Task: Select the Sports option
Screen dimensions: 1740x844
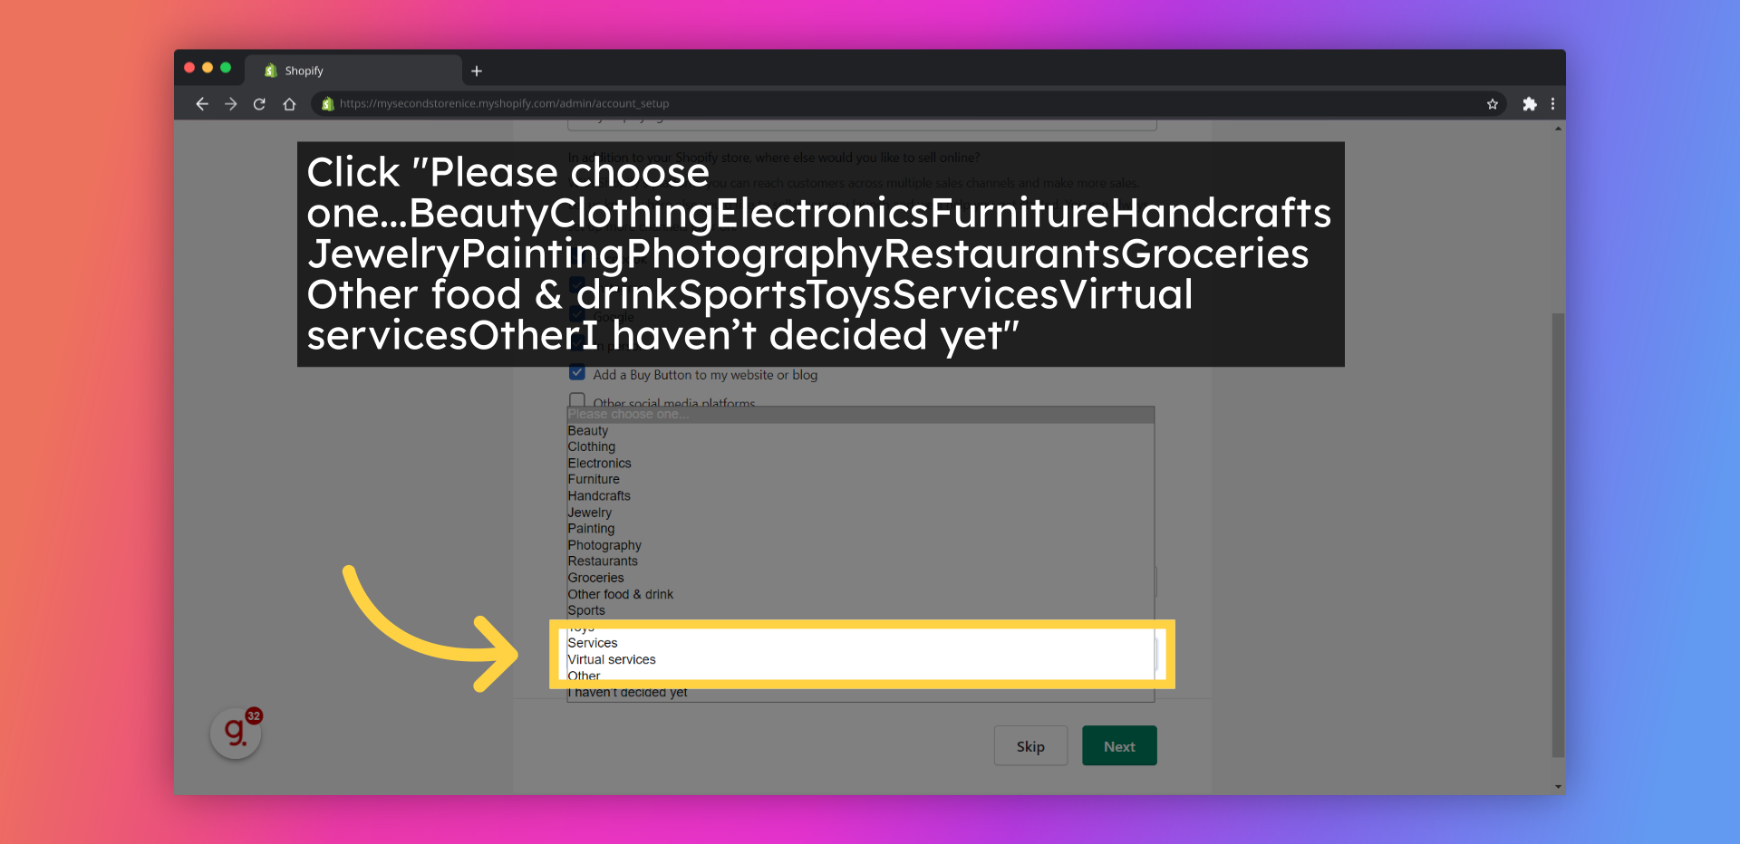Action: pos(860,610)
